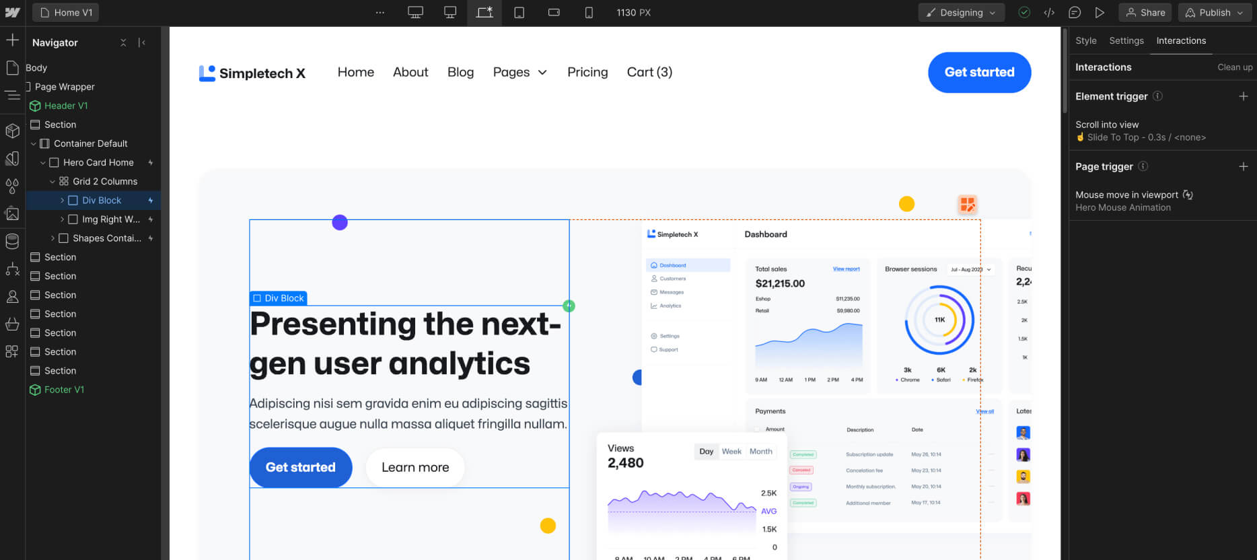Viewport: 1257px width, 560px height.
Task: Click Clean up in Interactions
Action: pyautogui.click(x=1235, y=67)
